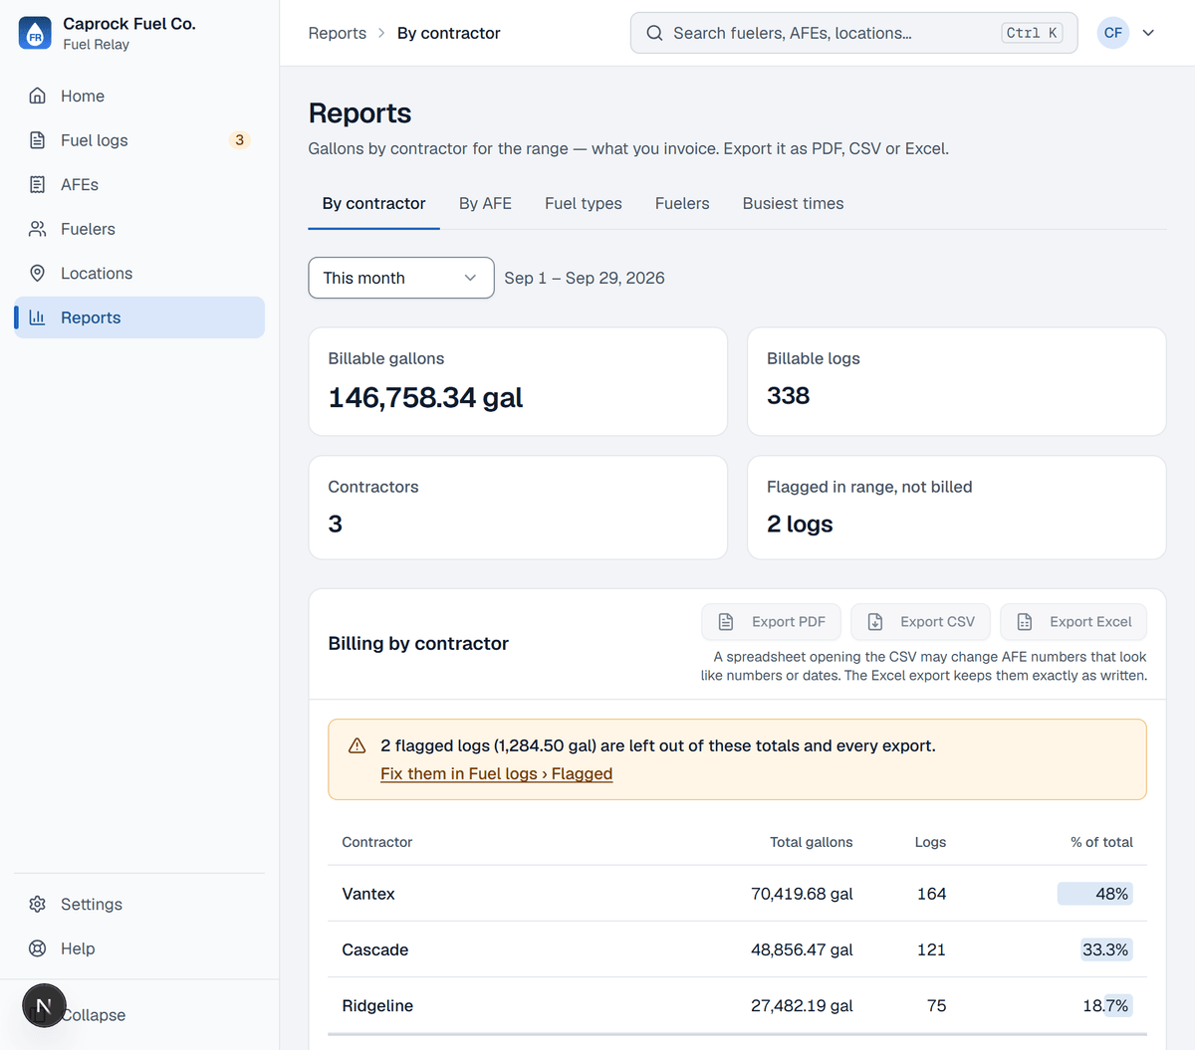Click the Help lifebuoy icon
Image resolution: width=1195 pixels, height=1050 pixels.
[x=38, y=948]
